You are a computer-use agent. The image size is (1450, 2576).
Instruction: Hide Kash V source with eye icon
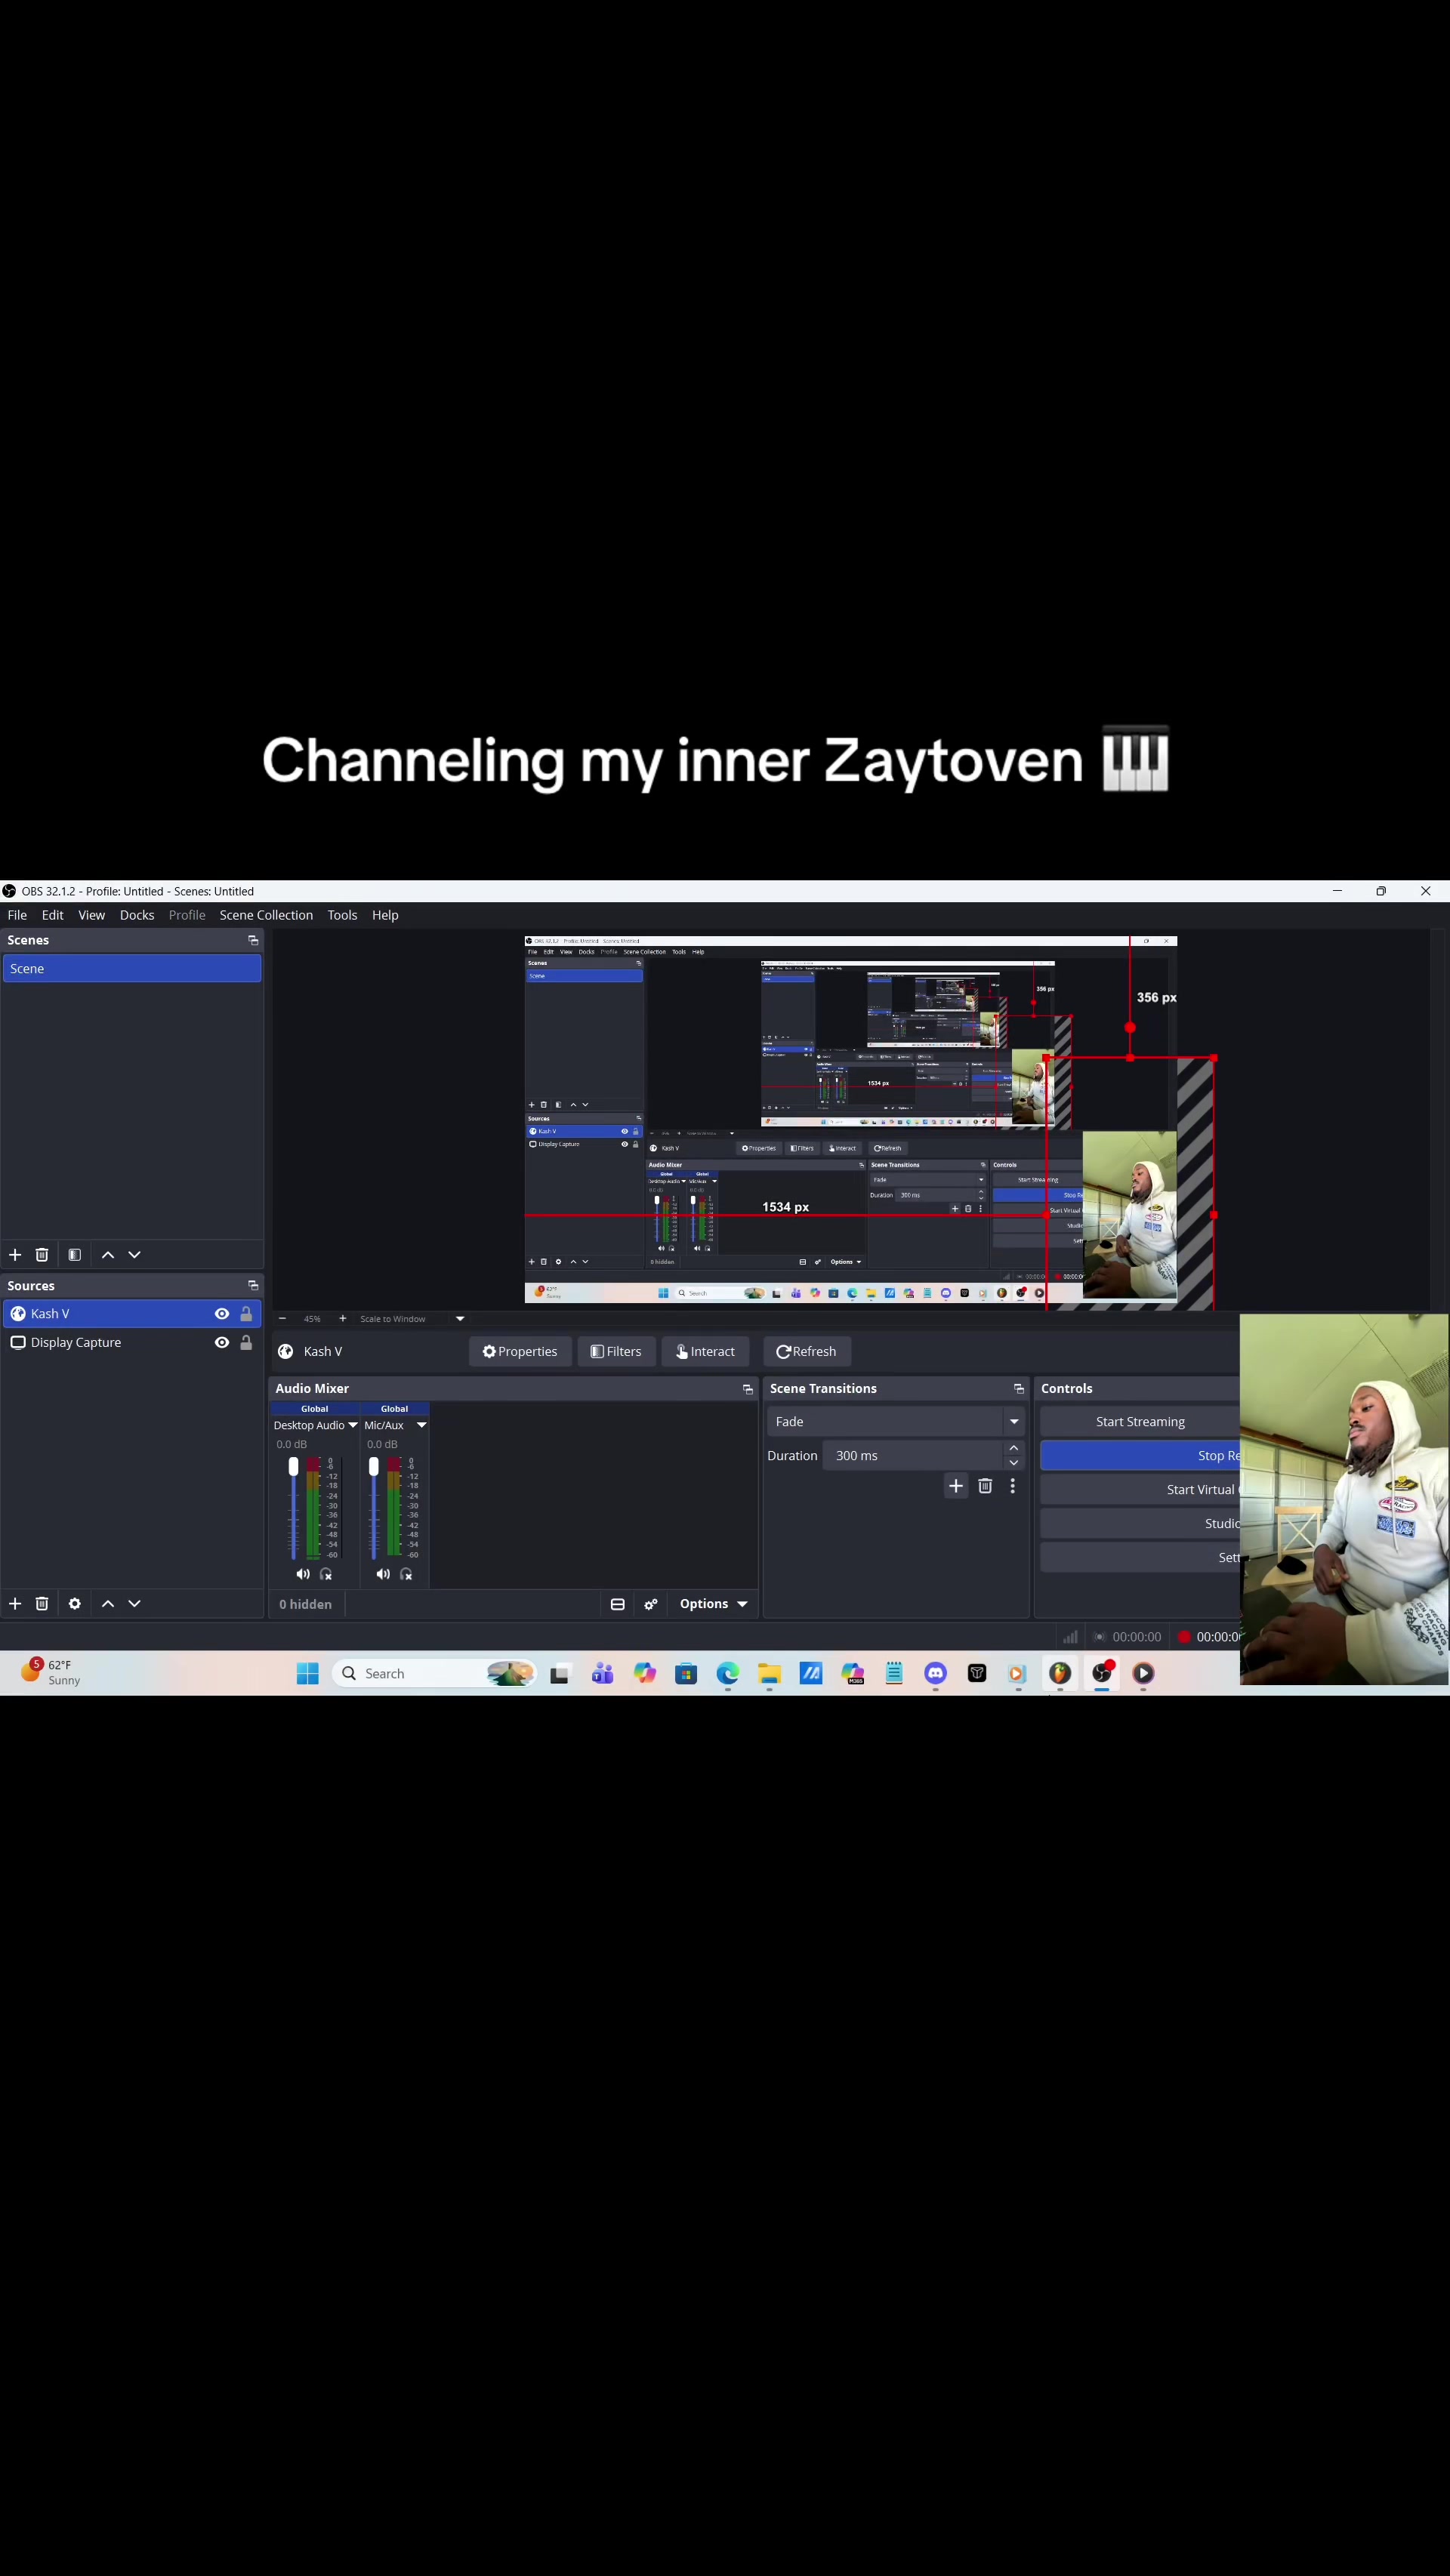point(222,1314)
